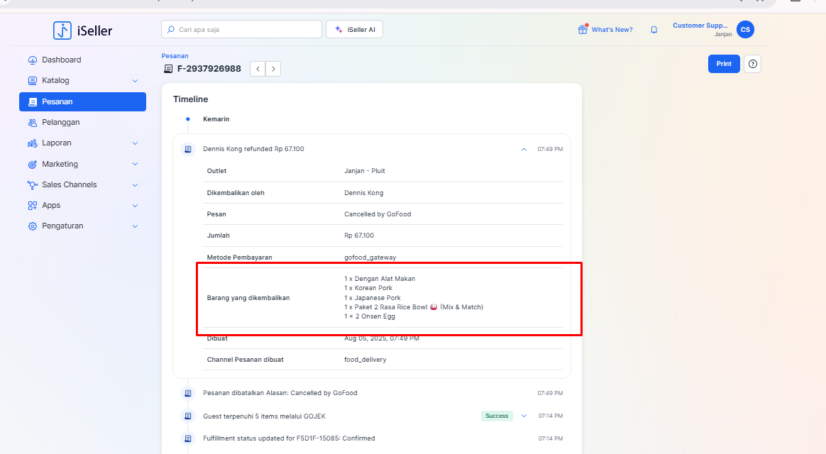Click the help question mark icon

753,64
